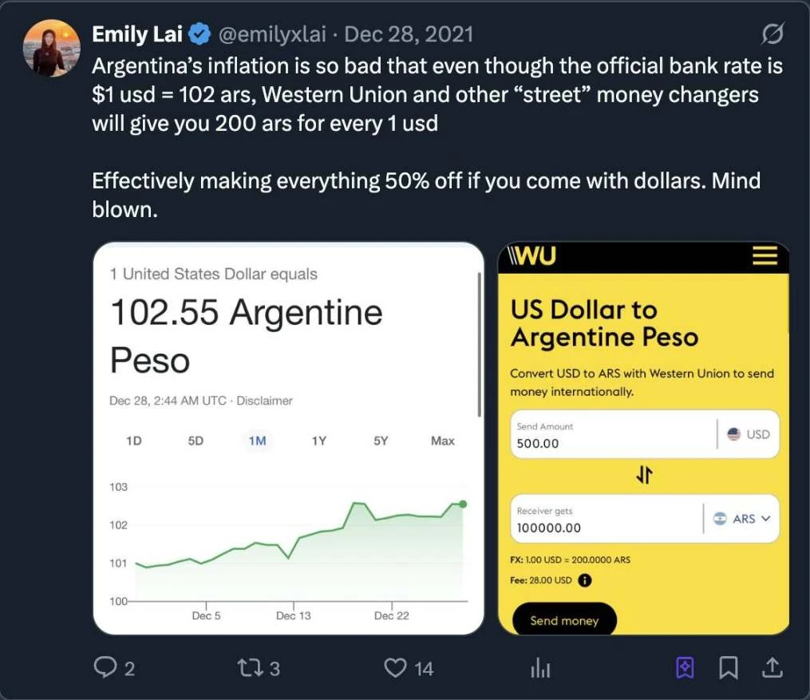
Task: Open Western Union hamburger menu
Action: point(764,255)
